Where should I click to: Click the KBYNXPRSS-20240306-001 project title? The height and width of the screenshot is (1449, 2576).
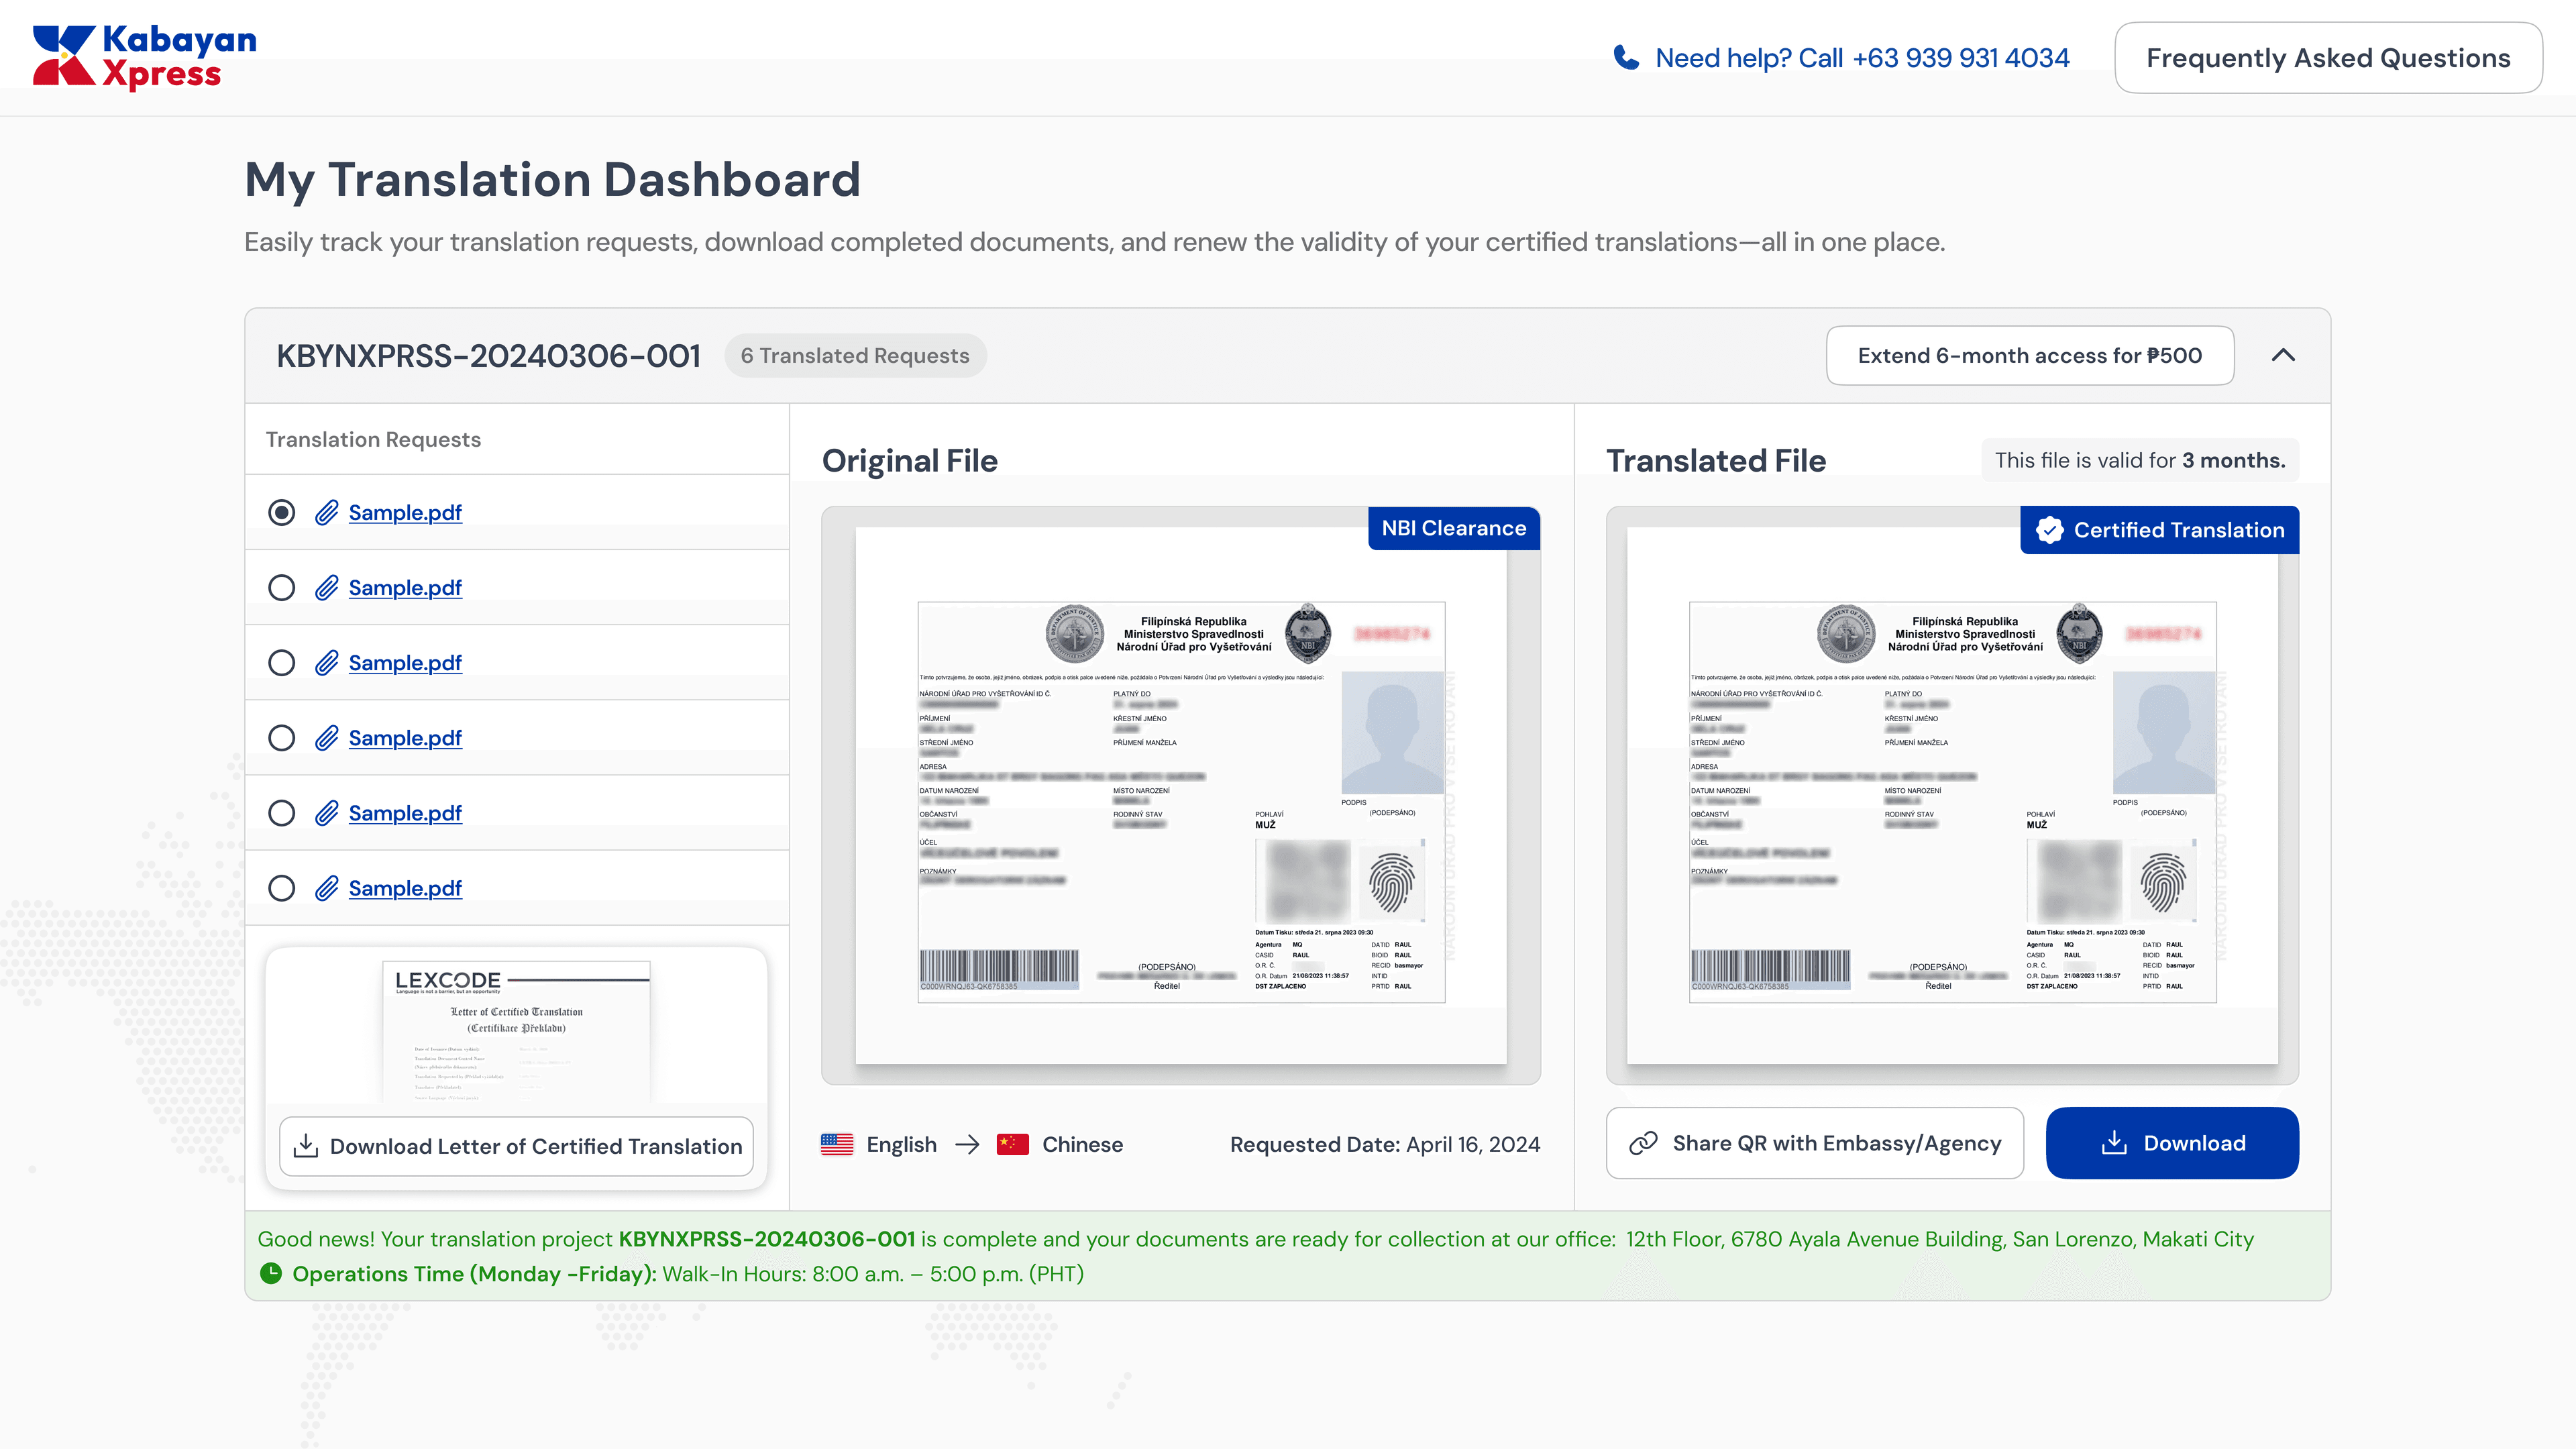pyautogui.click(x=489, y=355)
